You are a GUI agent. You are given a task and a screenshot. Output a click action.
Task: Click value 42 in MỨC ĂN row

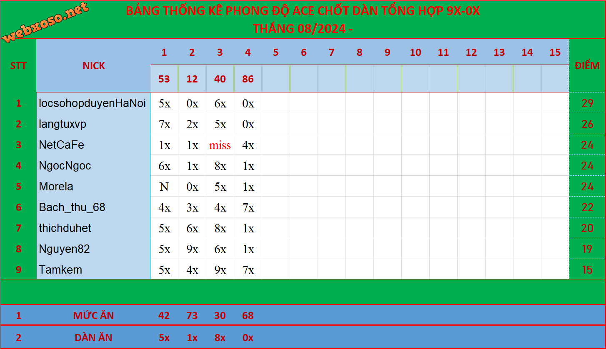[164, 316]
